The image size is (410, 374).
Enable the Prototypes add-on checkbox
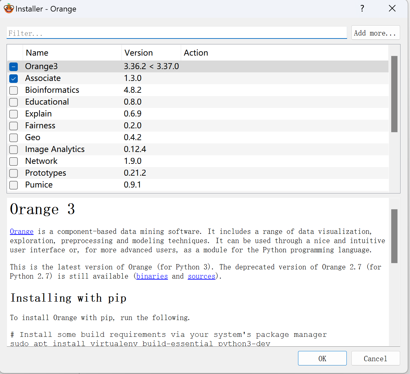point(14,173)
